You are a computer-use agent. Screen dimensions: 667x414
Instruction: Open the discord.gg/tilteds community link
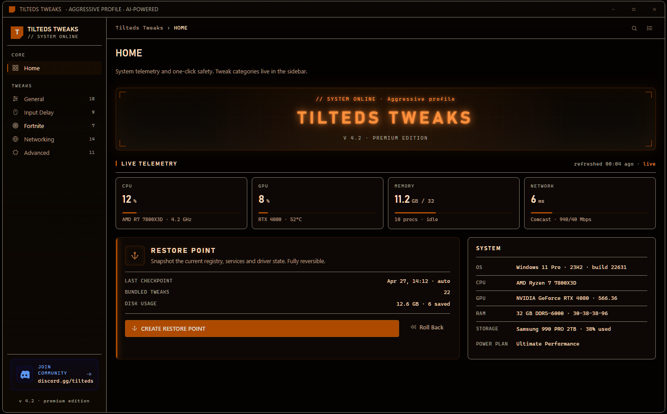coord(55,374)
